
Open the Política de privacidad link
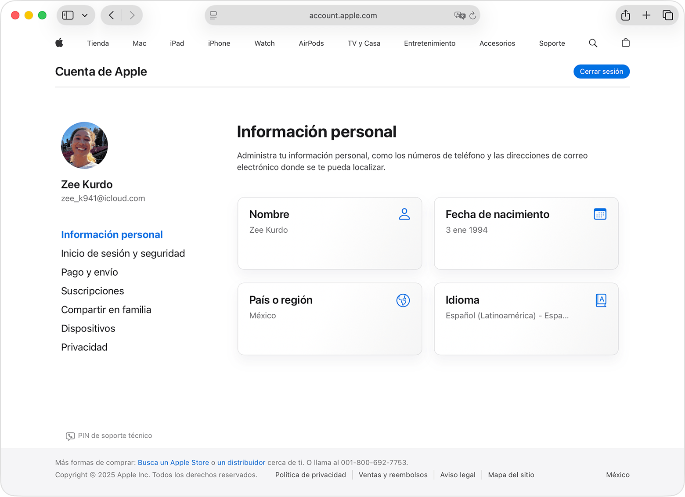coord(310,475)
